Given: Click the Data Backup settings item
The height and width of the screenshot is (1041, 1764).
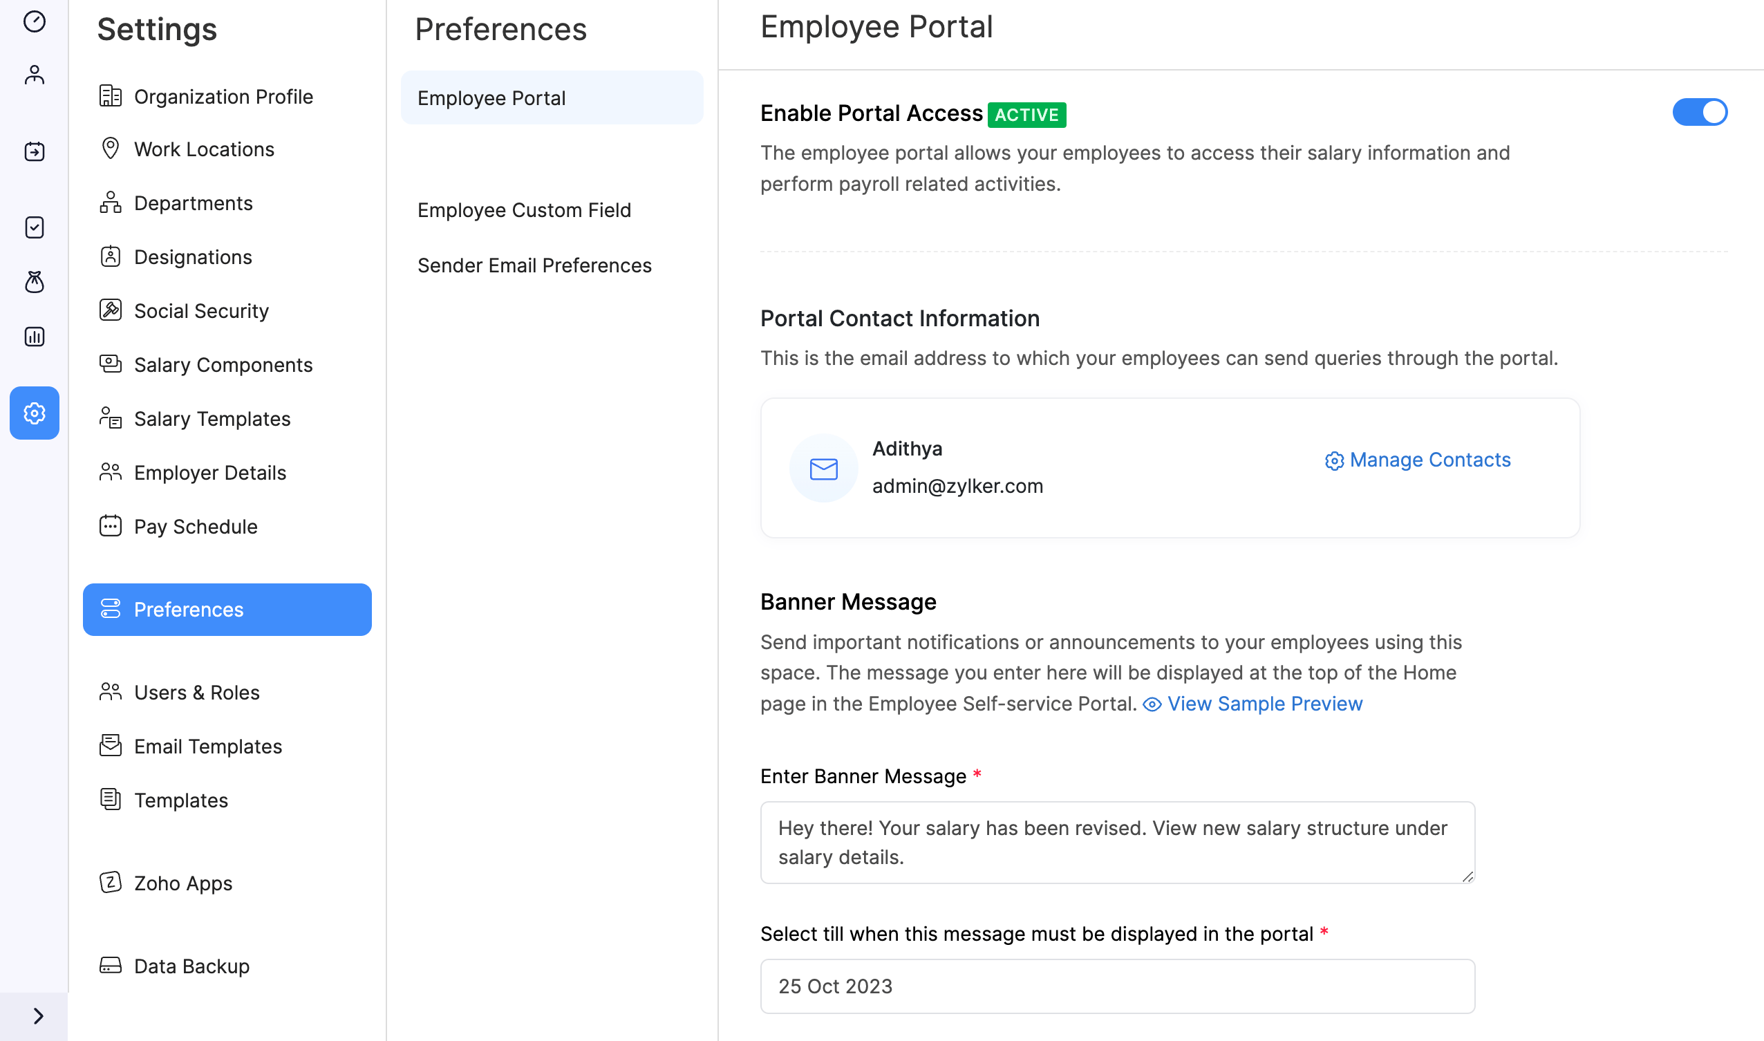Looking at the screenshot, I should pos(191,966).
